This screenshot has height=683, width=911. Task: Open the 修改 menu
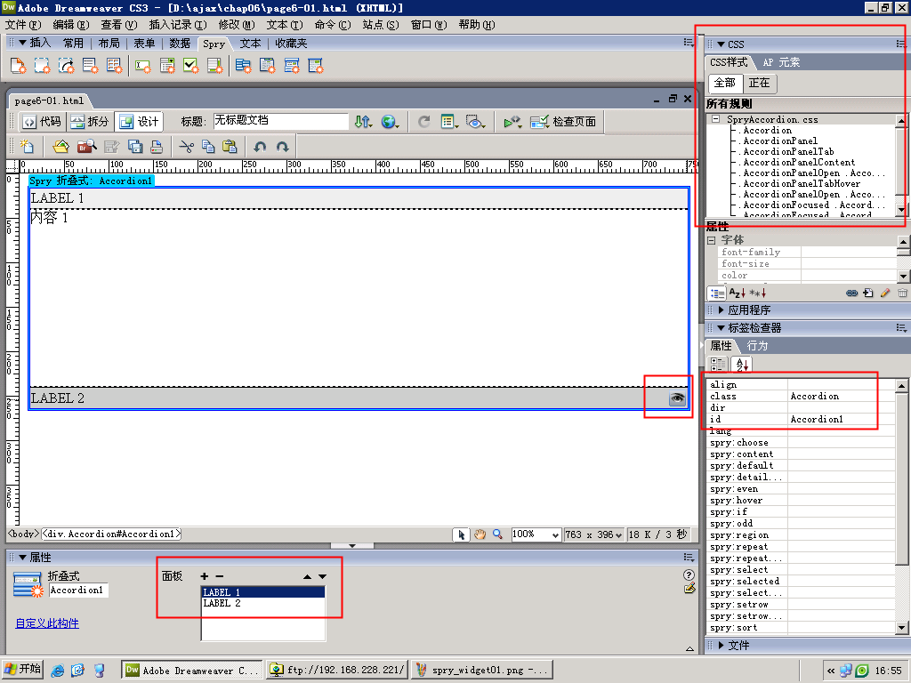pyautogui.click(x=234, y=25)
